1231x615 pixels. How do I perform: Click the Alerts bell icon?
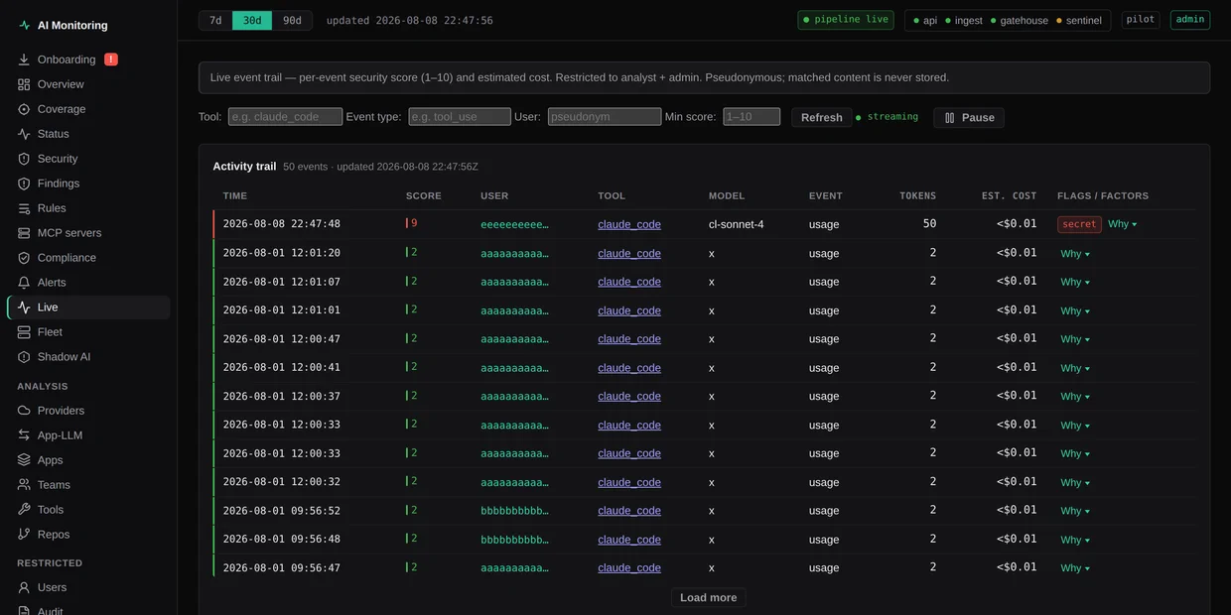point(24,283)
